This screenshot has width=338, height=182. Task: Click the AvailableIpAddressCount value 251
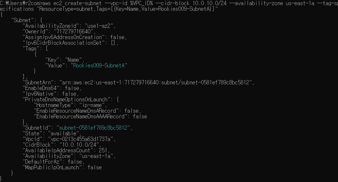coord(103,150)
